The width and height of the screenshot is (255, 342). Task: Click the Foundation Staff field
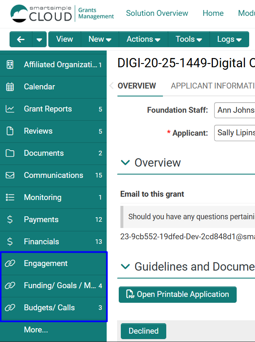click(x=235, y=110)
